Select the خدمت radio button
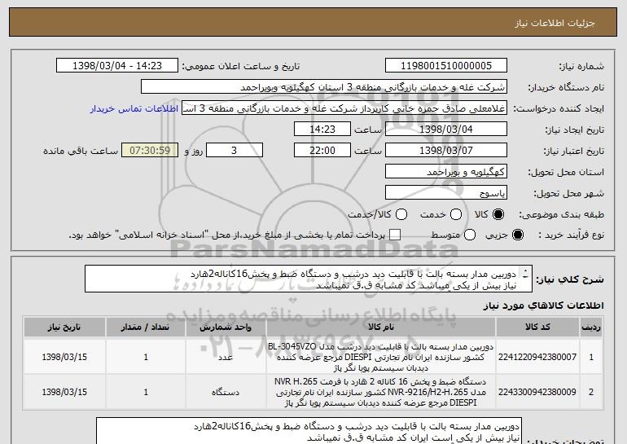The width and height of the screenshot is (627, 444). pos(456,214)
